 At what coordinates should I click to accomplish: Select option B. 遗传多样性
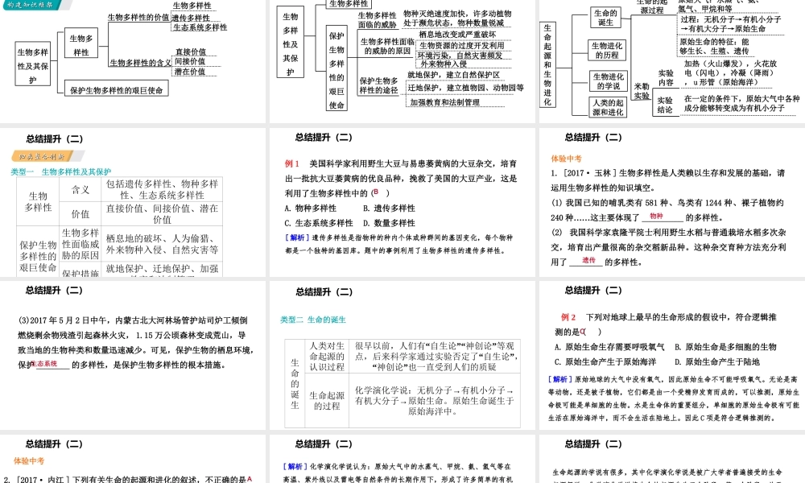389,208
